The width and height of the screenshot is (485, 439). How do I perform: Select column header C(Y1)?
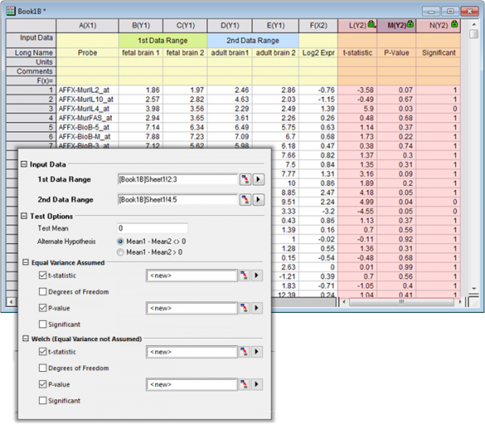[185, 26]
